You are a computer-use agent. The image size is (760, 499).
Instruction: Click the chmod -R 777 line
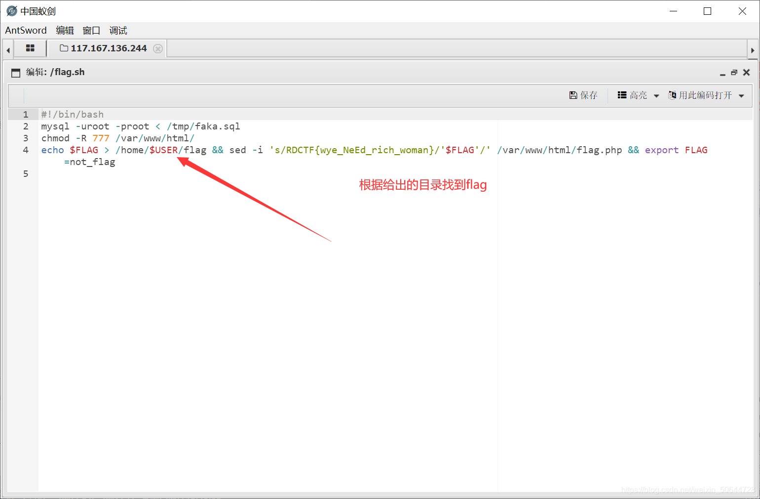(x=118, y=138)
